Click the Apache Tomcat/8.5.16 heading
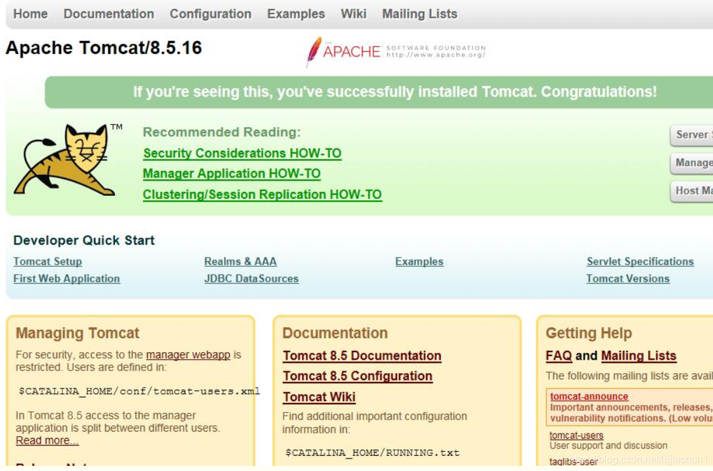Viewport: 713px width, 471px height. (x=104, y=48)
